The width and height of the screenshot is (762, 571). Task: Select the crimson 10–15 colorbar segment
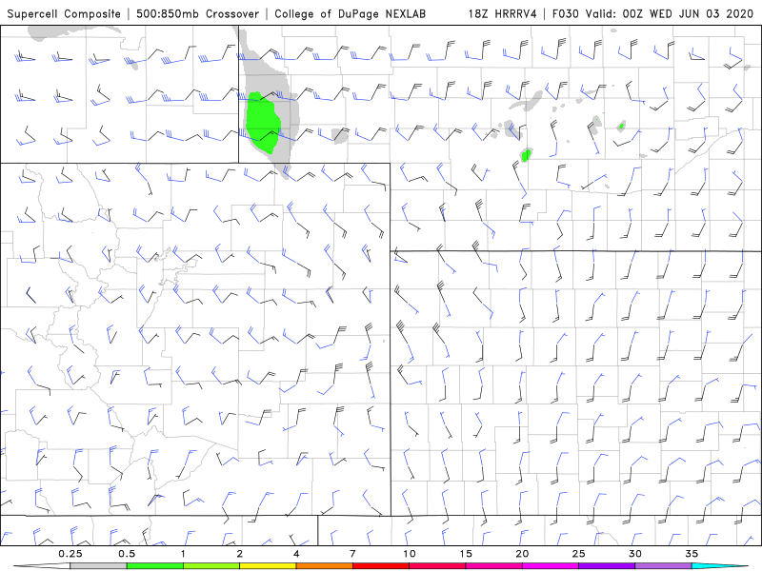click(x=437, y=566)
